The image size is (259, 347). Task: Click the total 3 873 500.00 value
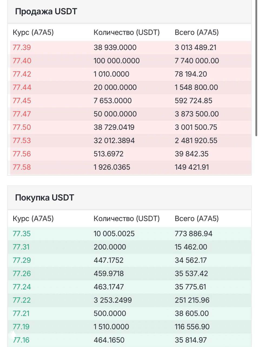coord(197,114)
